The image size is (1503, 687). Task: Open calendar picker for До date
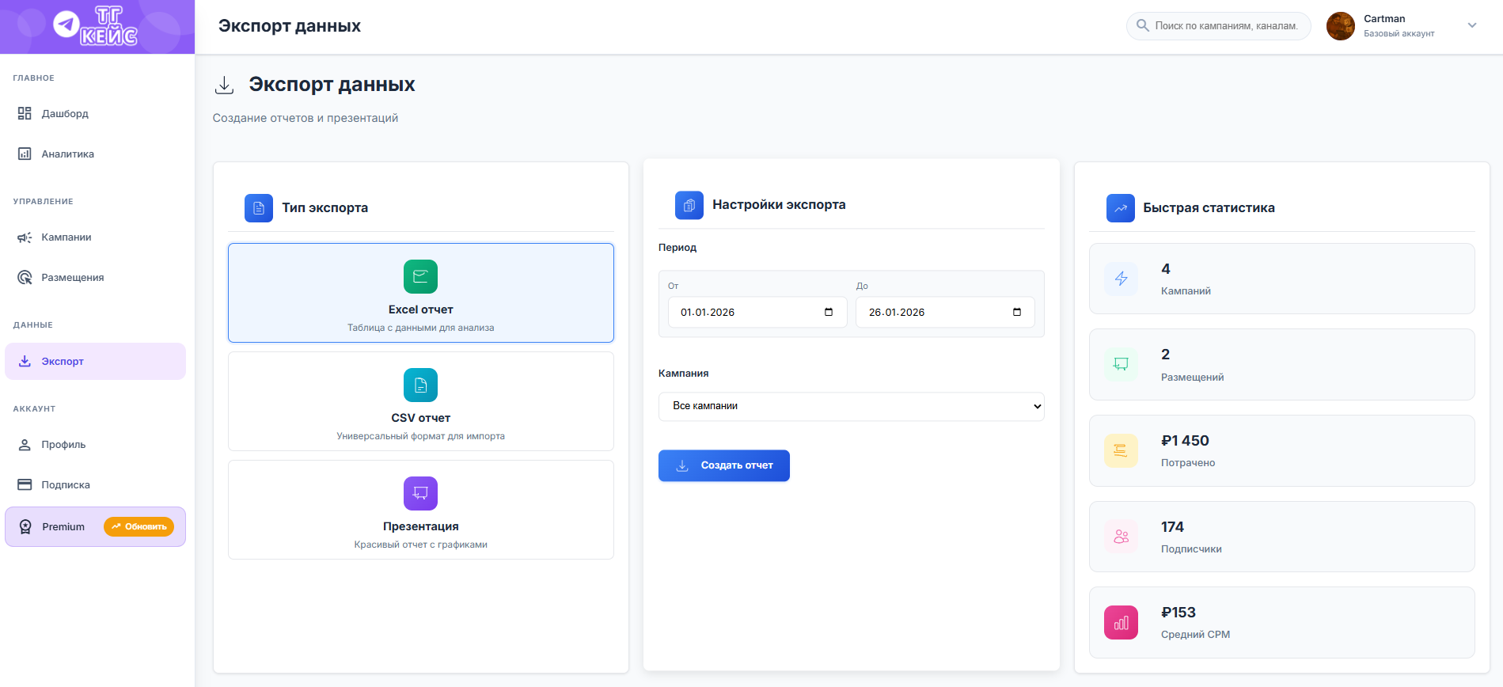(1017, 312)
